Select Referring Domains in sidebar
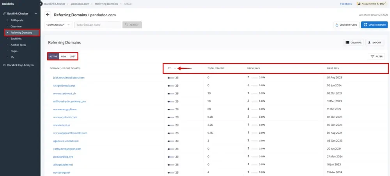The width and height of the screenshot is (390, 176). pyautogui.click(x=21, y=33)
